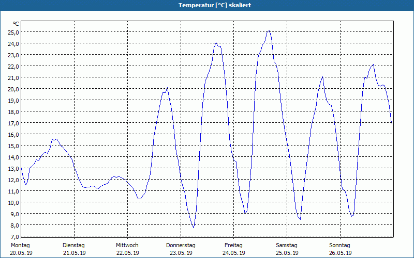Click the 22,0 axis value
This screenshot has width=414, height=258.
(x=13, y=67)
